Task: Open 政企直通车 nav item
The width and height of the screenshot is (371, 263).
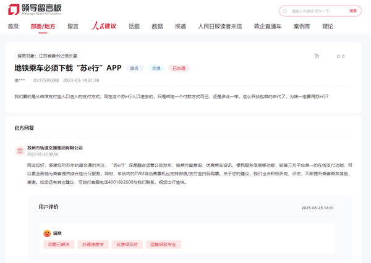Action: pyautogui.click(x=268, y=26)
